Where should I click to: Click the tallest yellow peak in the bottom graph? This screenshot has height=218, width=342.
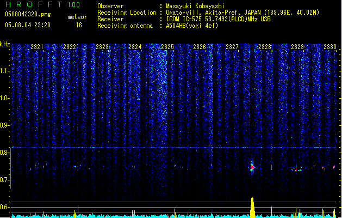252,207
